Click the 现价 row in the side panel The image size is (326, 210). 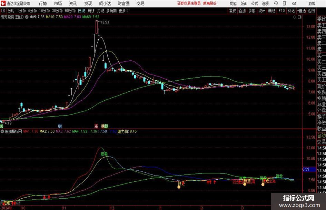[322, 86]
